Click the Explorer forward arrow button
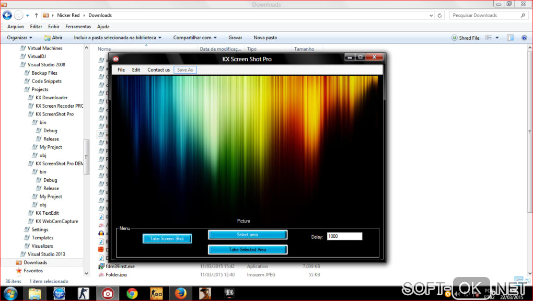Image resolution: width=533 pixels, height=301 pixels. pyautogui.click(x=19, y=15)
